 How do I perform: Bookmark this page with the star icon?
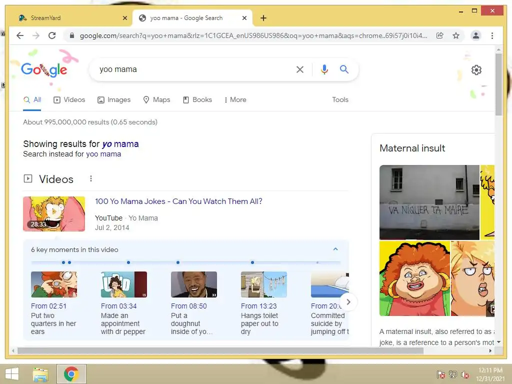[x=456, y=35]
